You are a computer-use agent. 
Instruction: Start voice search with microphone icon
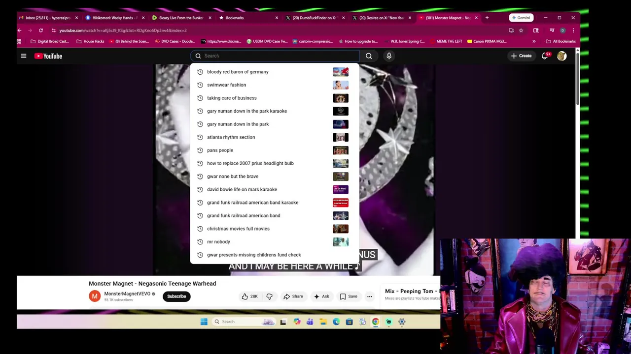pyautogui.click(x=389, y=56)
